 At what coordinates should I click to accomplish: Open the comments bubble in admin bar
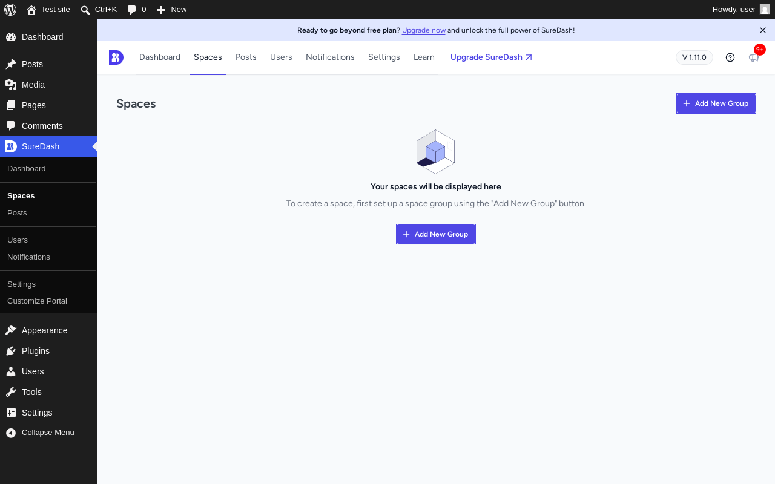131,10
